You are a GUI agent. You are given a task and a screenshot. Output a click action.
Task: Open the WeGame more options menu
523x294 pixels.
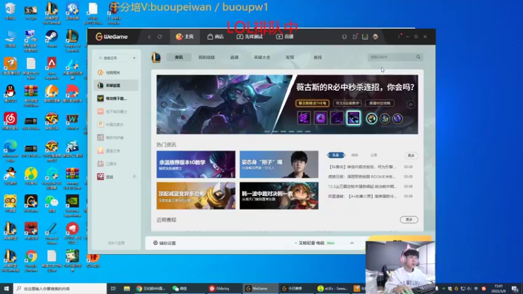[x=399, y=37]
